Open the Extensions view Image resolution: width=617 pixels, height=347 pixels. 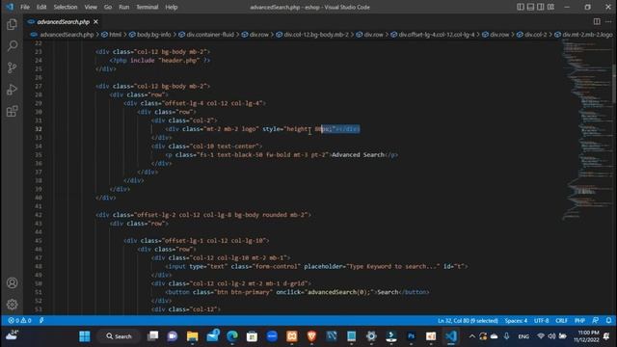[12, 111]
